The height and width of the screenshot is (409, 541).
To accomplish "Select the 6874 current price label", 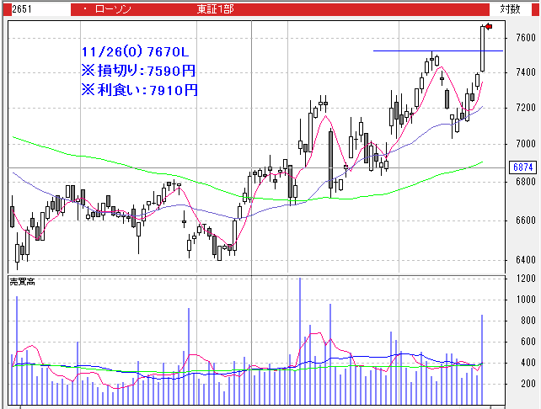I will pos(523,167).
